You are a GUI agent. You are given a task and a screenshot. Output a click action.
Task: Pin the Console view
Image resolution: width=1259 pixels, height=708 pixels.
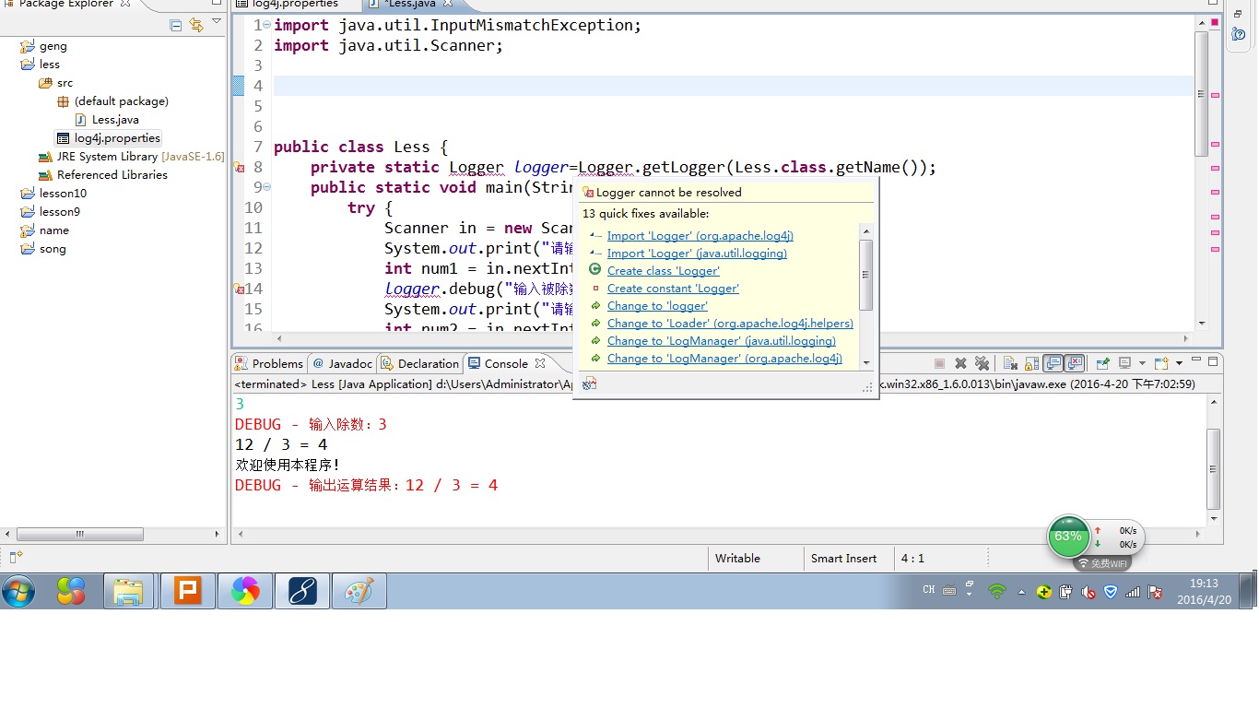click(x=1102, y=363)
